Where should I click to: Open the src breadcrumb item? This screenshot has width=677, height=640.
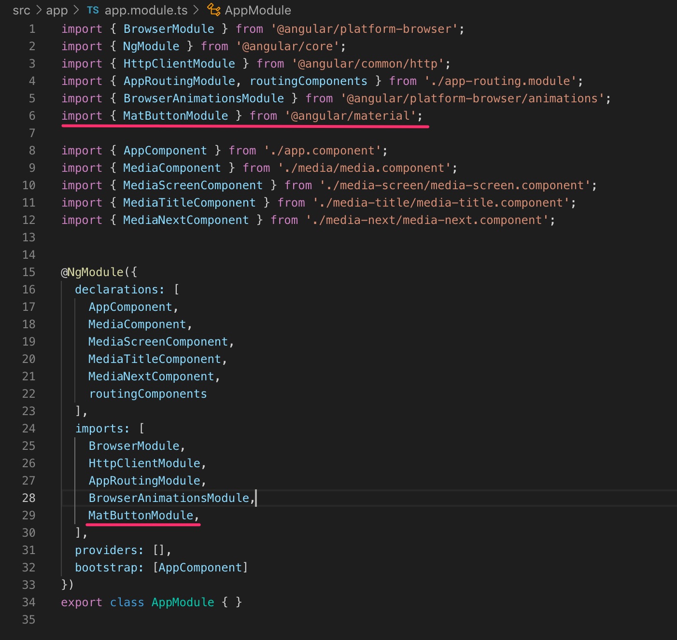pos(22,10)
